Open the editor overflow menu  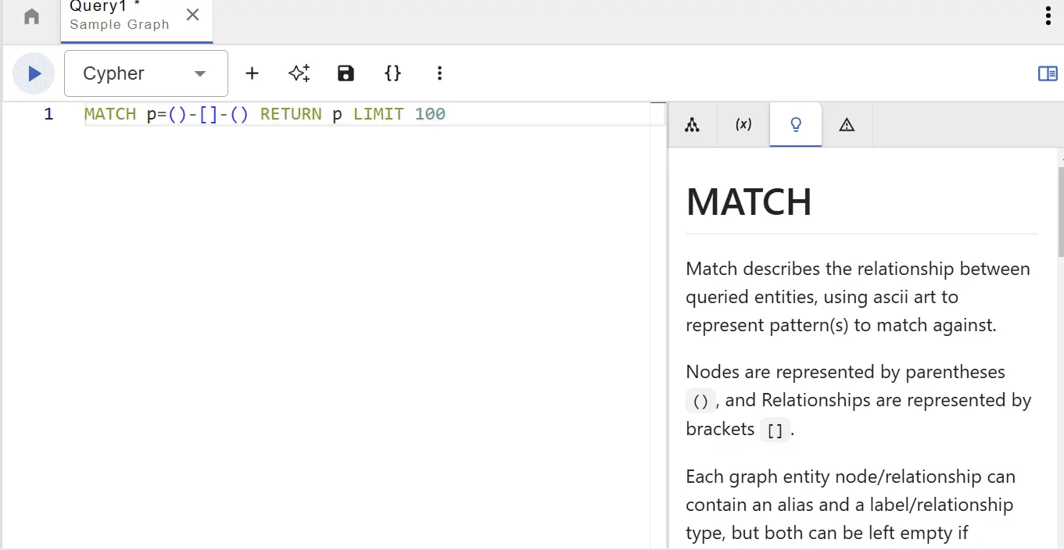(439, 73)
